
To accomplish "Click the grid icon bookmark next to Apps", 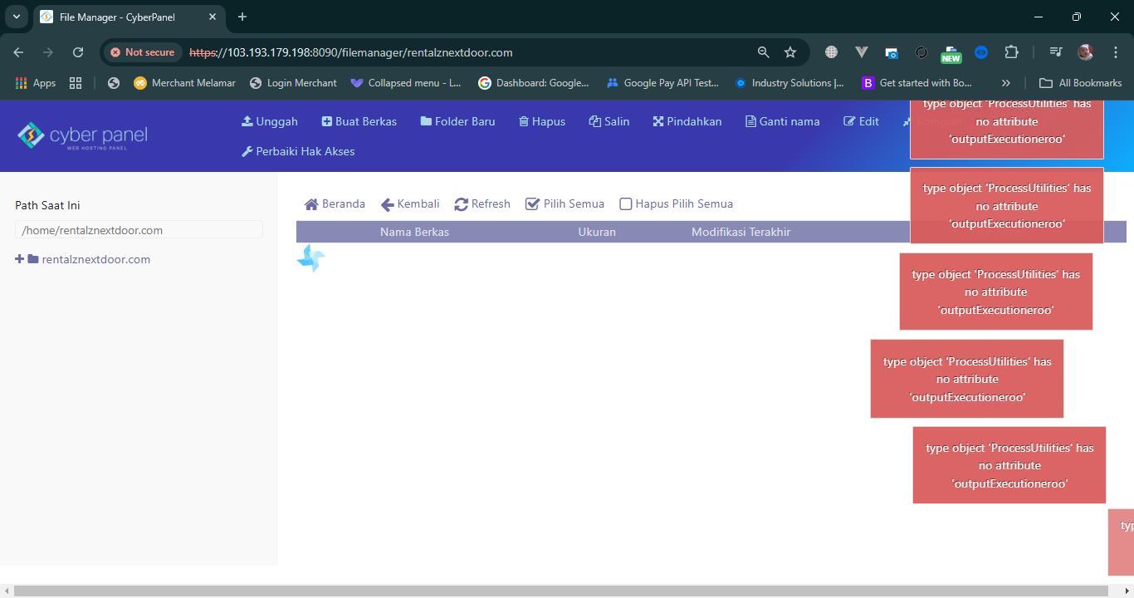I will tap(76, 83).
